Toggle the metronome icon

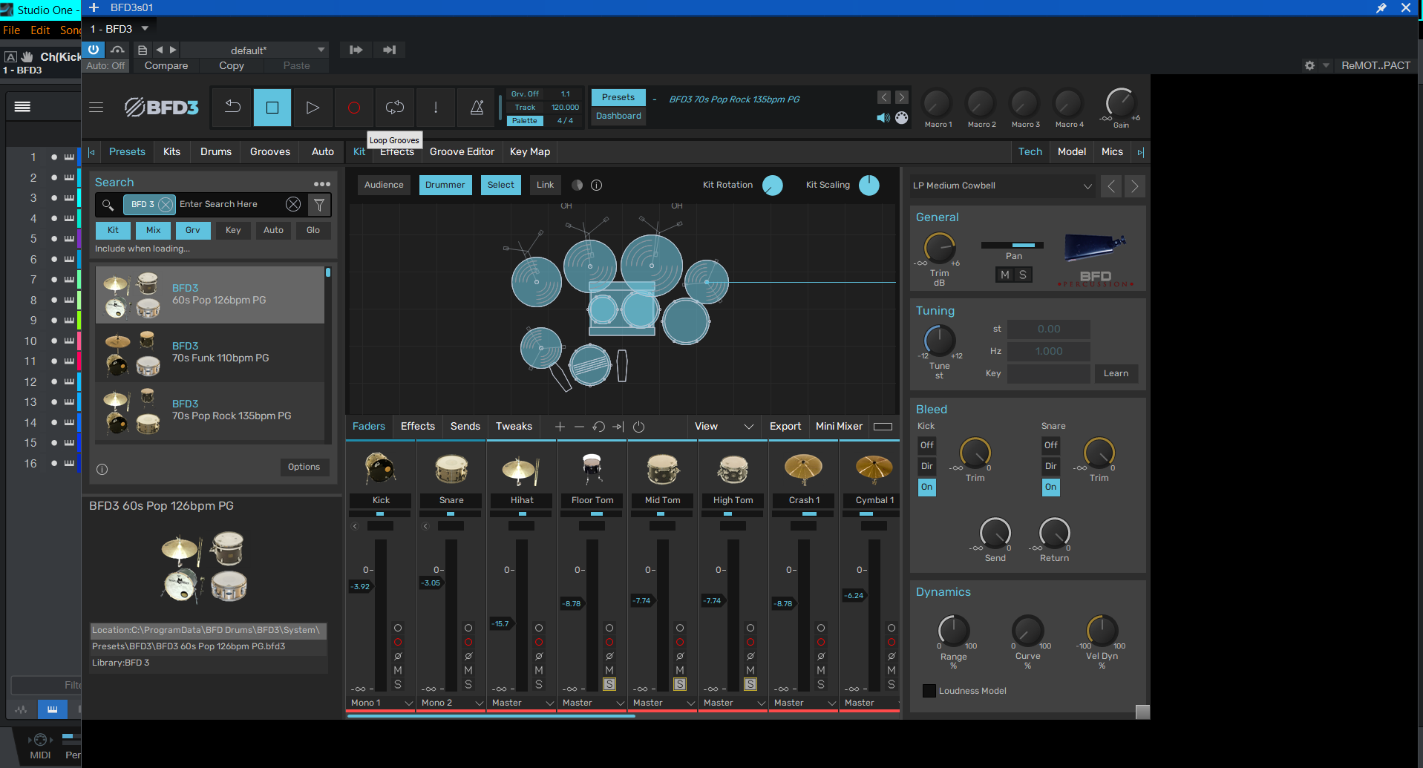click(477, 108)
